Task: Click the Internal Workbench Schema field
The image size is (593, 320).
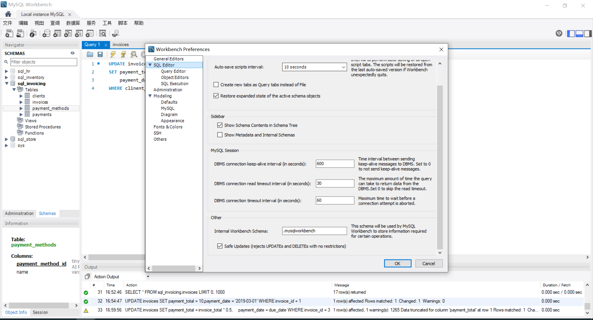Action: [314, 231]
